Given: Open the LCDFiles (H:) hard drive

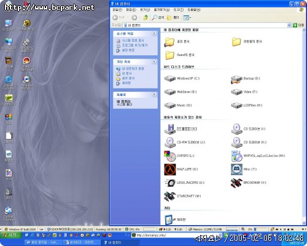Looking at the screenshot, I should (x=236, y=106).
